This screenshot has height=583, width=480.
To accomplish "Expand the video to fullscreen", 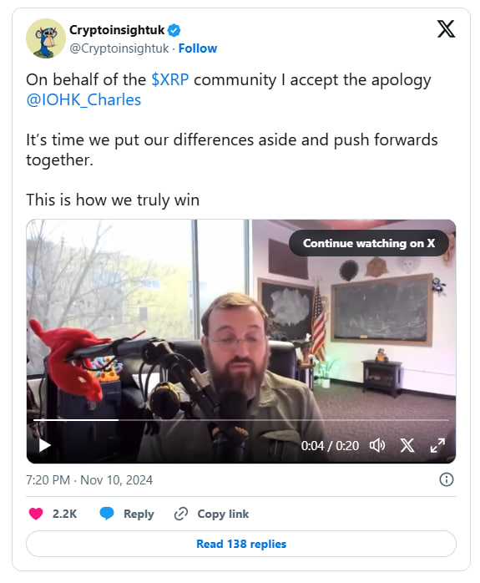I will pyautogui.click(x=437, y=445).
